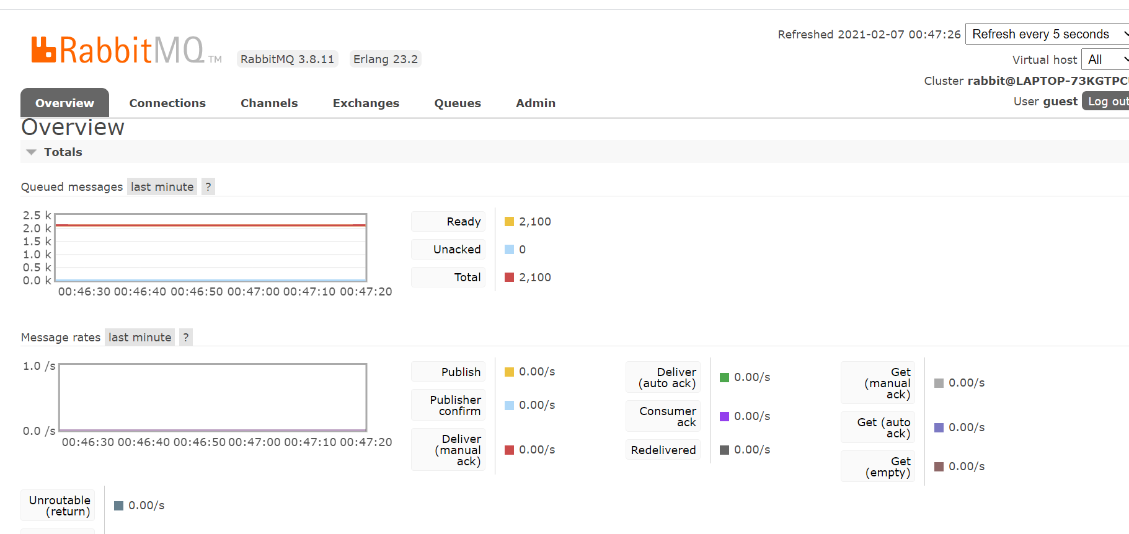
Task: Click the Get (empty) brown swatch
Action: tap(939, 466)
